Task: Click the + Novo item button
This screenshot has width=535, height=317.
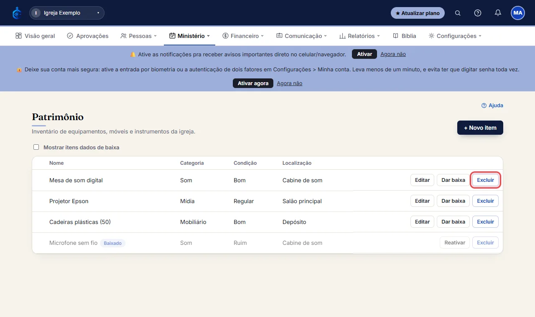Action: point(480,128)
